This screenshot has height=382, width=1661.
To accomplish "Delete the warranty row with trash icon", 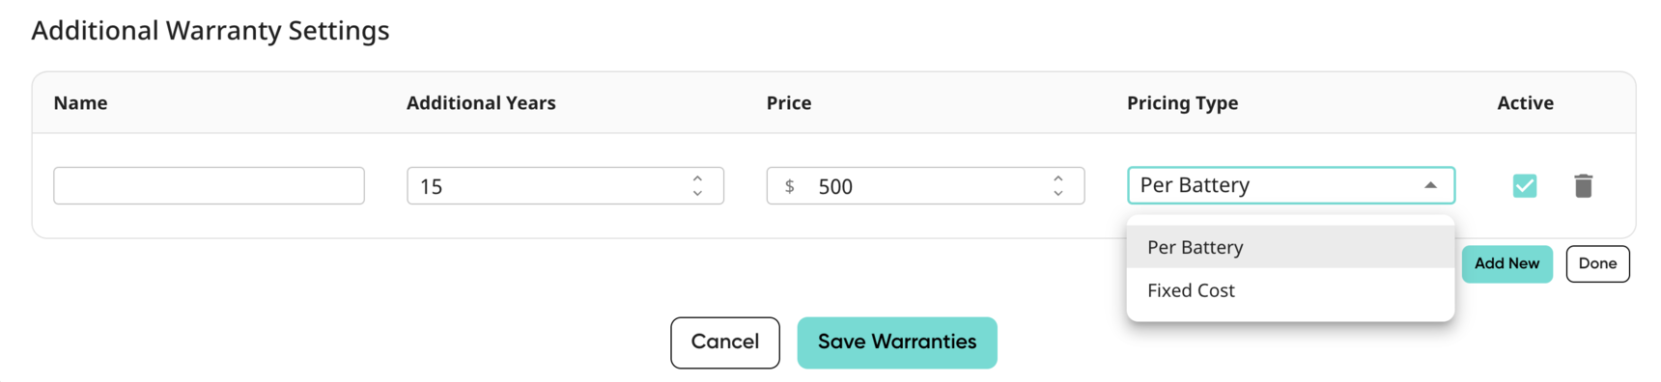I will 1583,185.
